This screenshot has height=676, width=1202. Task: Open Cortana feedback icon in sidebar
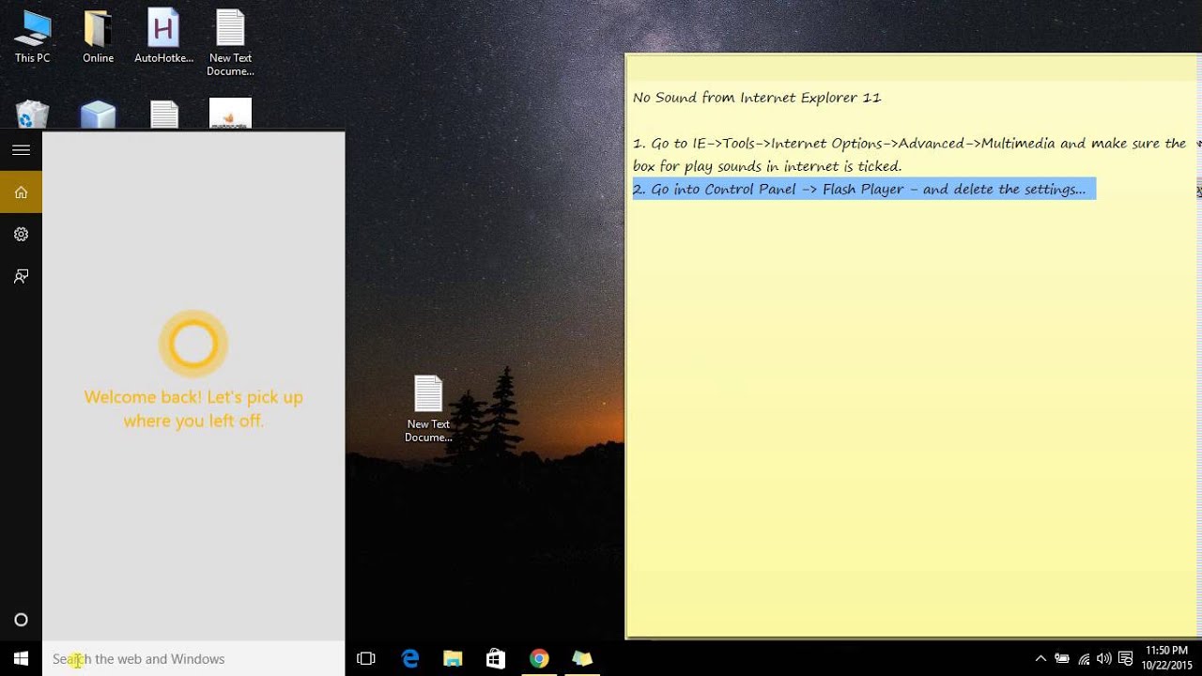coord(21,276)
